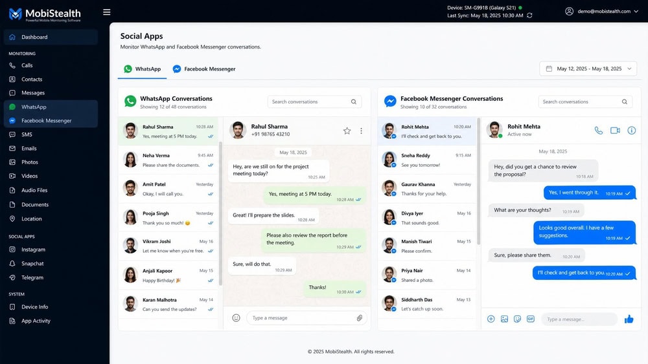Open Amit Patel WhatsApp conversation
Image resolution: width=648 pixels, height=364 pixels.
[168, 189]
